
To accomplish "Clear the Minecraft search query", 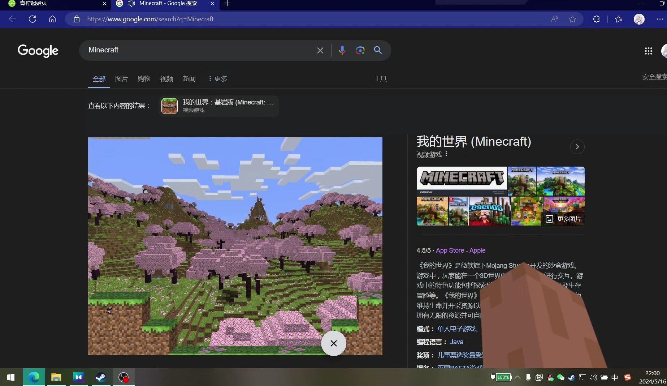I will 320,50.
